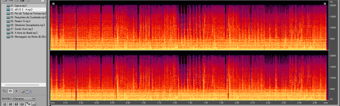340x106 pixels.
Task: Select 08. A Hora do Brasil.mp3
Action: (24, 33)
